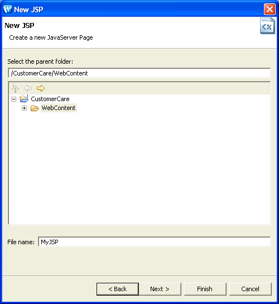This screenshot has height=304, width=279.
Task: Click the File name input field
Action: click(155, 242)
